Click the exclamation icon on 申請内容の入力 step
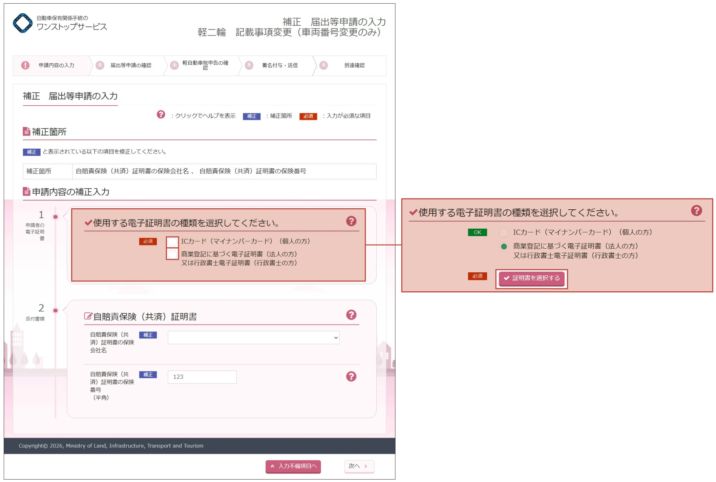 pos(25,65)
